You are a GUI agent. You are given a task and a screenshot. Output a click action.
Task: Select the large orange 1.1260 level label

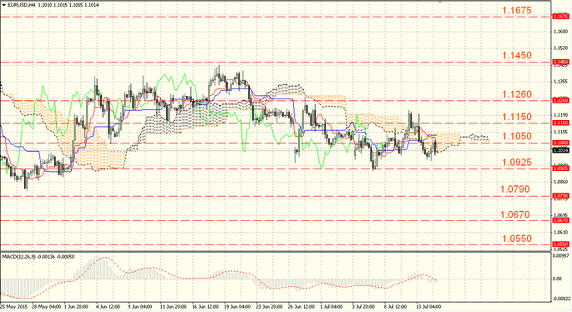[517, 94]
